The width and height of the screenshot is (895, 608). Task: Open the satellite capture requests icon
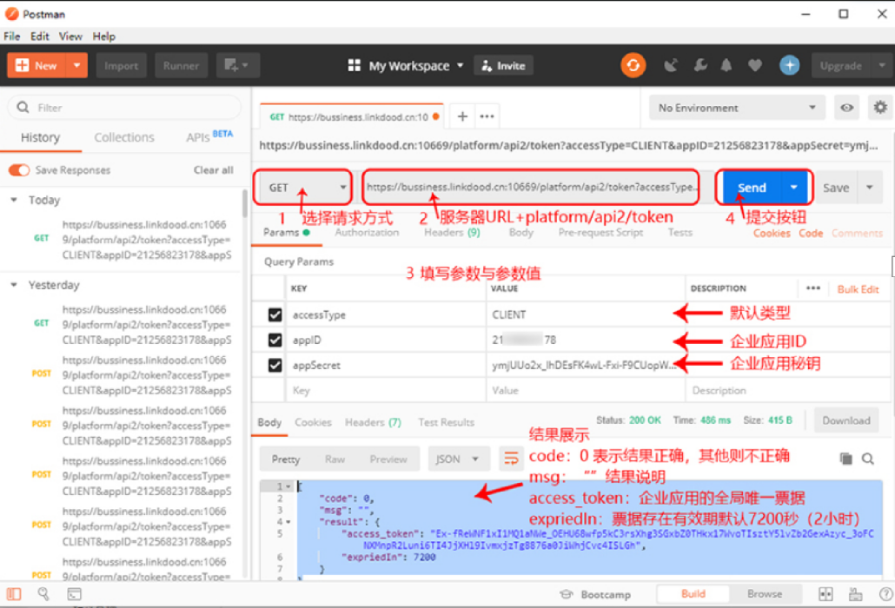click(671, 66)
